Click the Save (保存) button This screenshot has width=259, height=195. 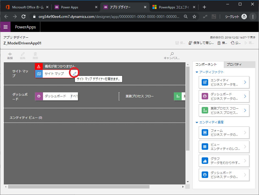tap(180, 43)
